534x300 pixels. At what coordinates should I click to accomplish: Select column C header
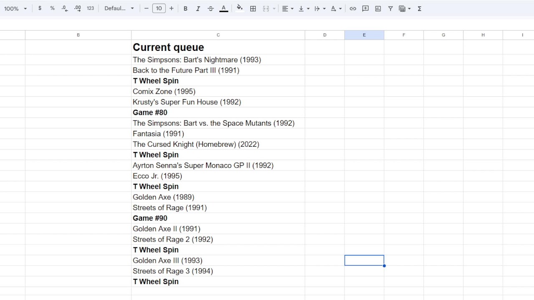[218, 35]
